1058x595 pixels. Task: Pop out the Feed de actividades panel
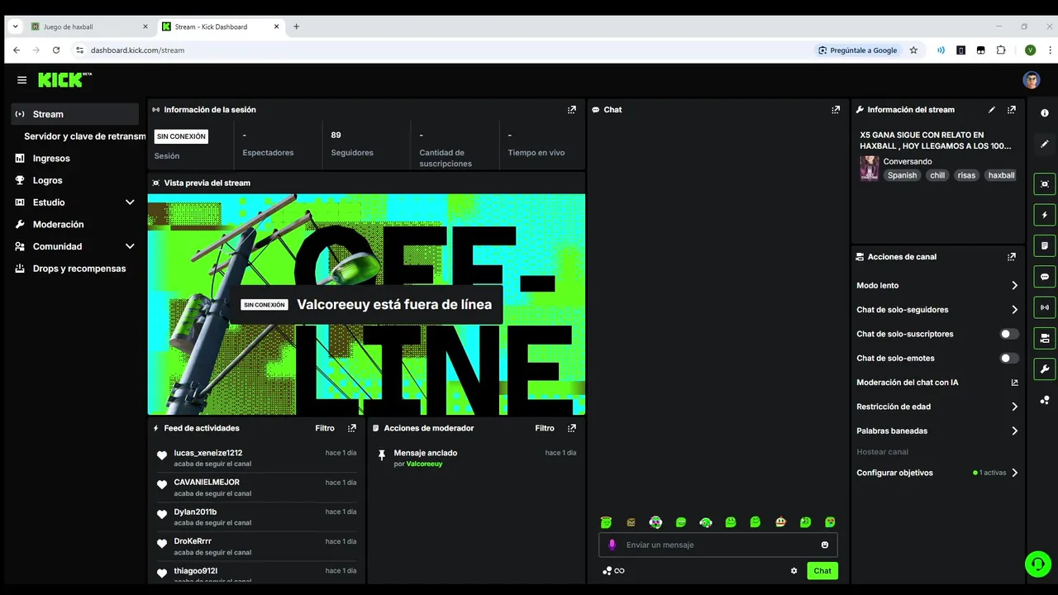tap(352, 428)
